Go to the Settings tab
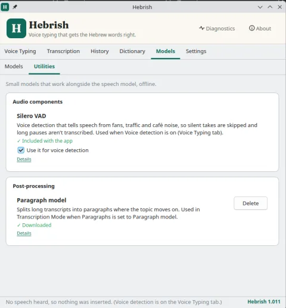 point(196,51)
